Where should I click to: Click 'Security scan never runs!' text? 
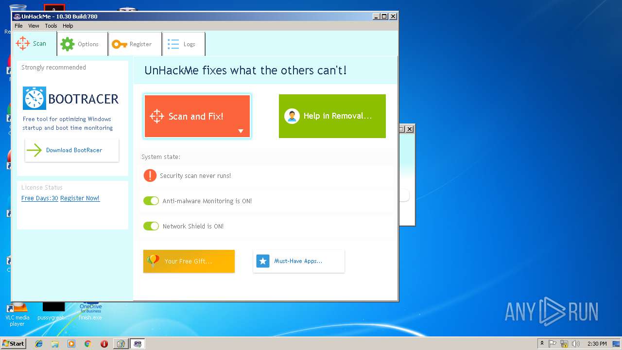pyautogui.click(x=195, y=176)
